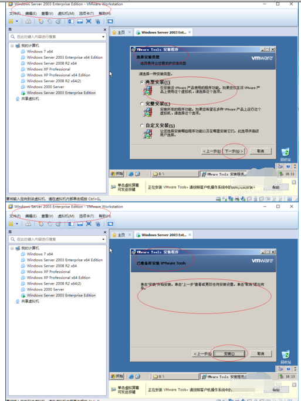This screenshot has height=401, width=301.
Task: Select Windows Server 2008 R2 x64 in top library
Action: (x=52, y=63)
